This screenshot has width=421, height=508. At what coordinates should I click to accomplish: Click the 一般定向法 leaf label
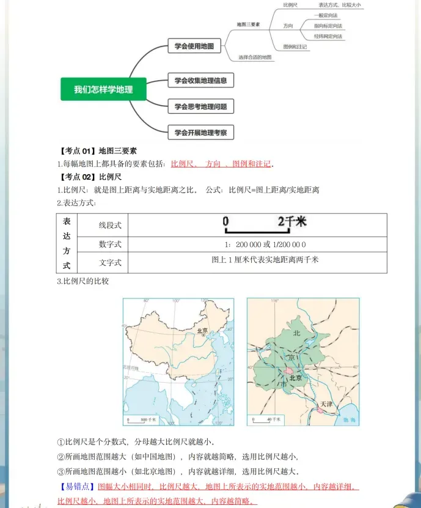pyautogui.click(x=326, y=15)
